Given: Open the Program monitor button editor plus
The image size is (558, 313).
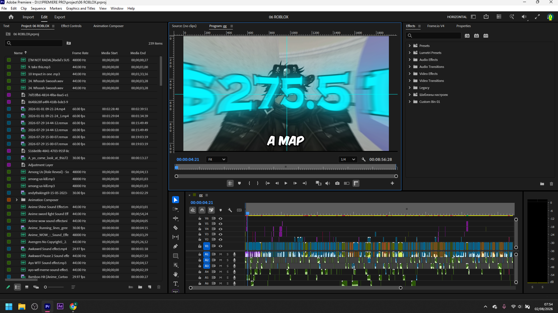Looking at the screenshot, I should tap(392, 183).
